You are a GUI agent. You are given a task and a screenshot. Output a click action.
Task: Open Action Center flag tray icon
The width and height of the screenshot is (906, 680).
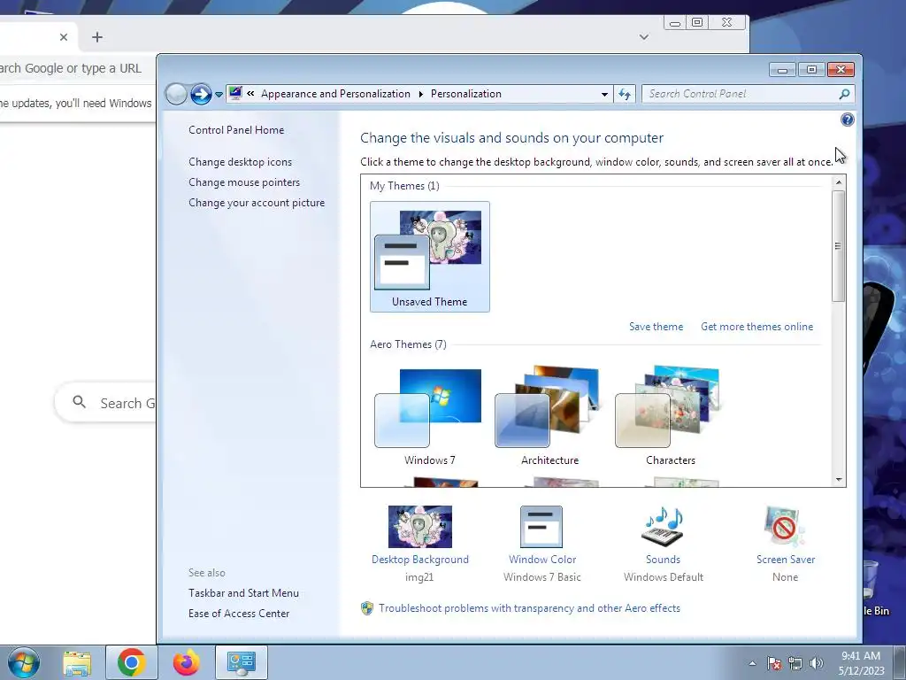pos(774,663)
